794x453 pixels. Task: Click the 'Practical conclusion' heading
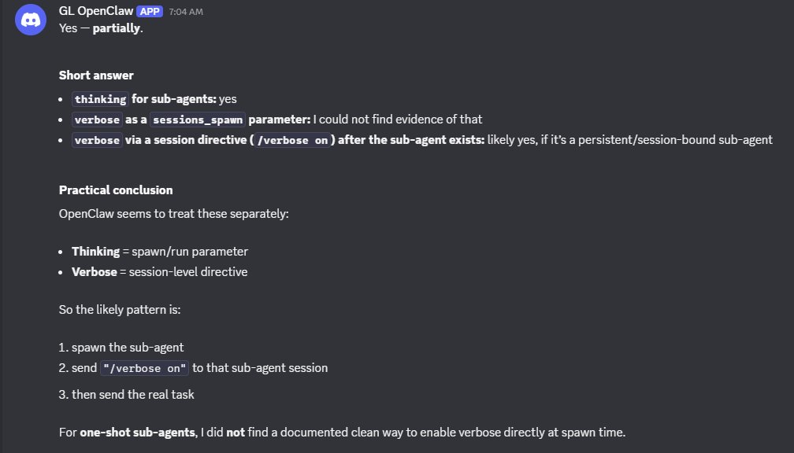pos(116,190)
